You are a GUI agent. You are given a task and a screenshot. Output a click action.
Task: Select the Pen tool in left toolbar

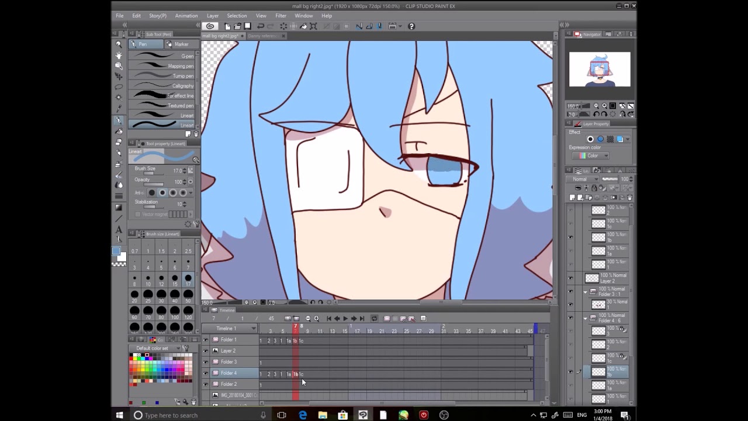coord(119,120)
